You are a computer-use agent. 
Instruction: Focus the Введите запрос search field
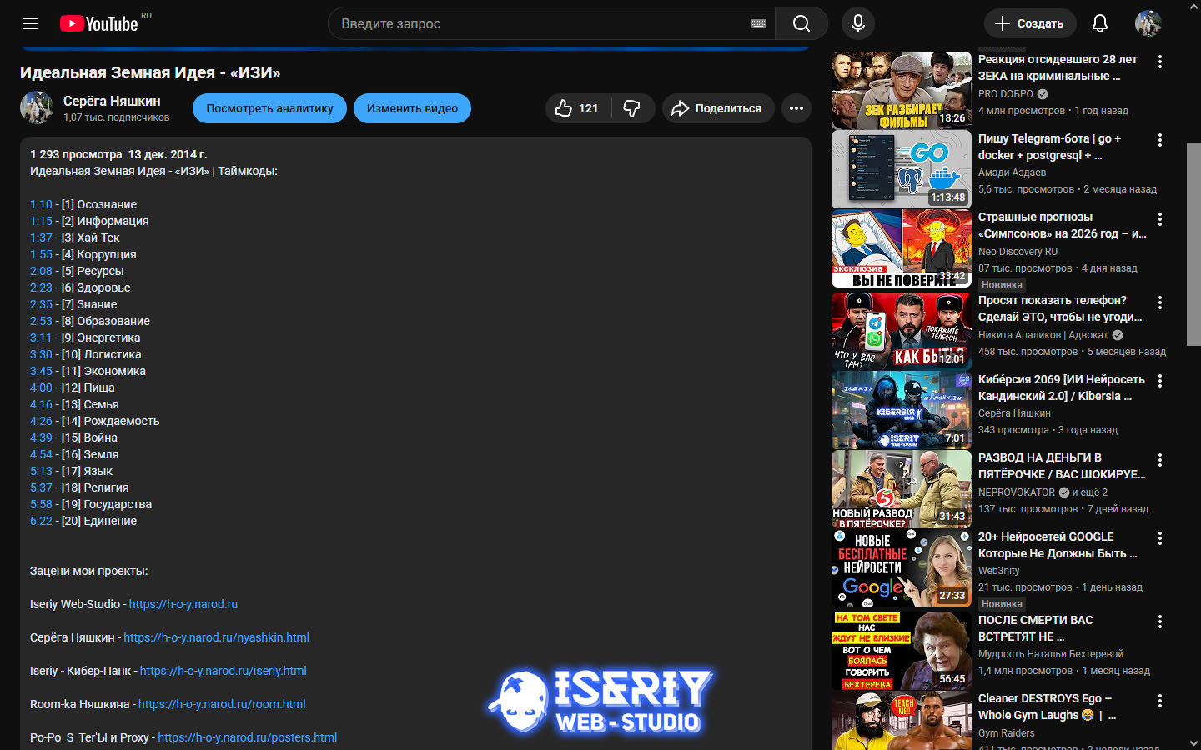point(542,23)
